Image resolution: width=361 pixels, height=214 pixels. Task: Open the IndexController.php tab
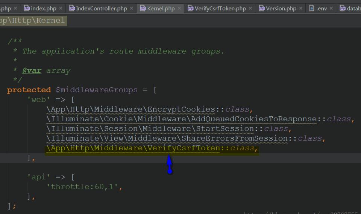102,9
